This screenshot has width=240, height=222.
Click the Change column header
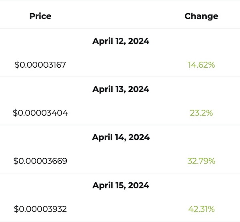coord(201,16)
